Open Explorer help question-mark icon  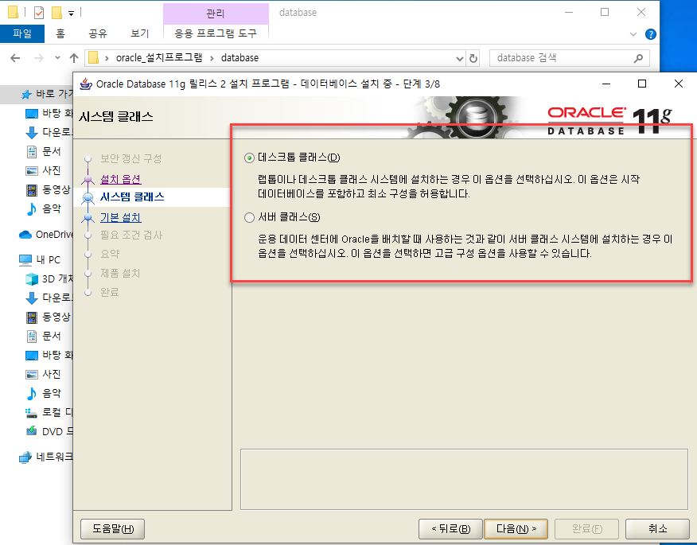[650, 34]
